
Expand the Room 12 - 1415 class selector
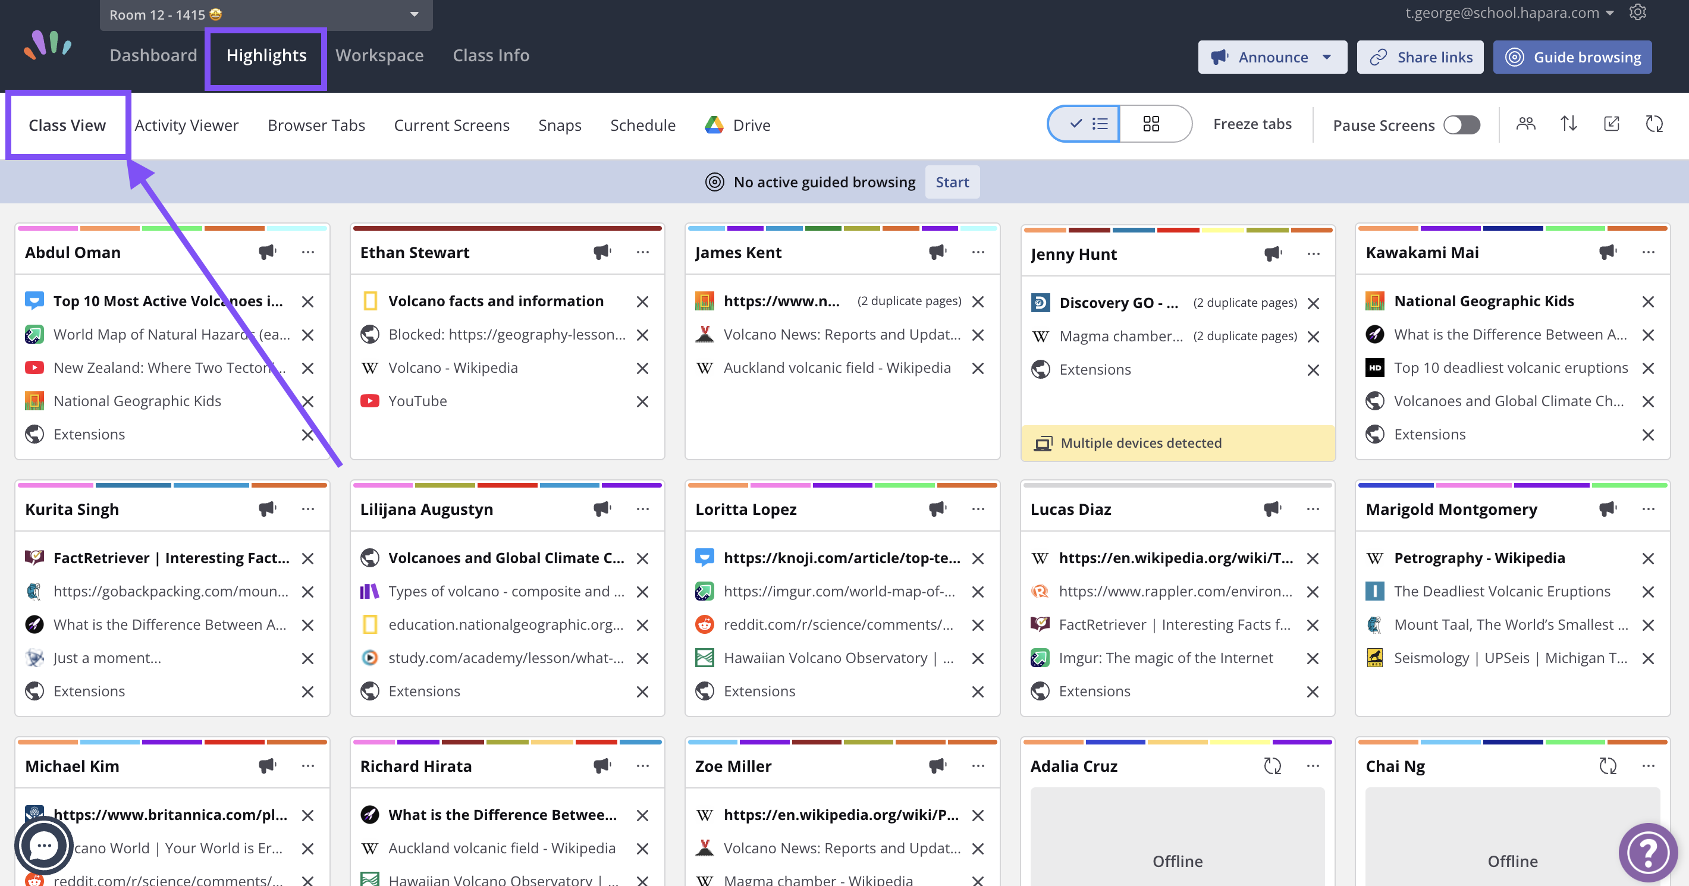coord(266,14)
